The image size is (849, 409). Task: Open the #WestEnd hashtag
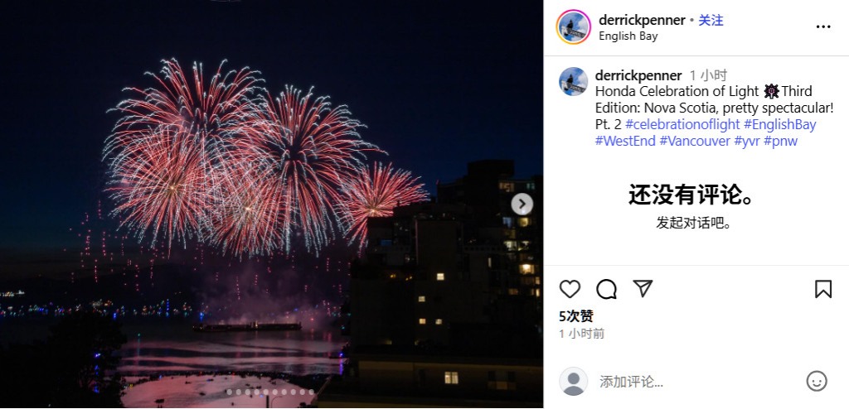625,142
